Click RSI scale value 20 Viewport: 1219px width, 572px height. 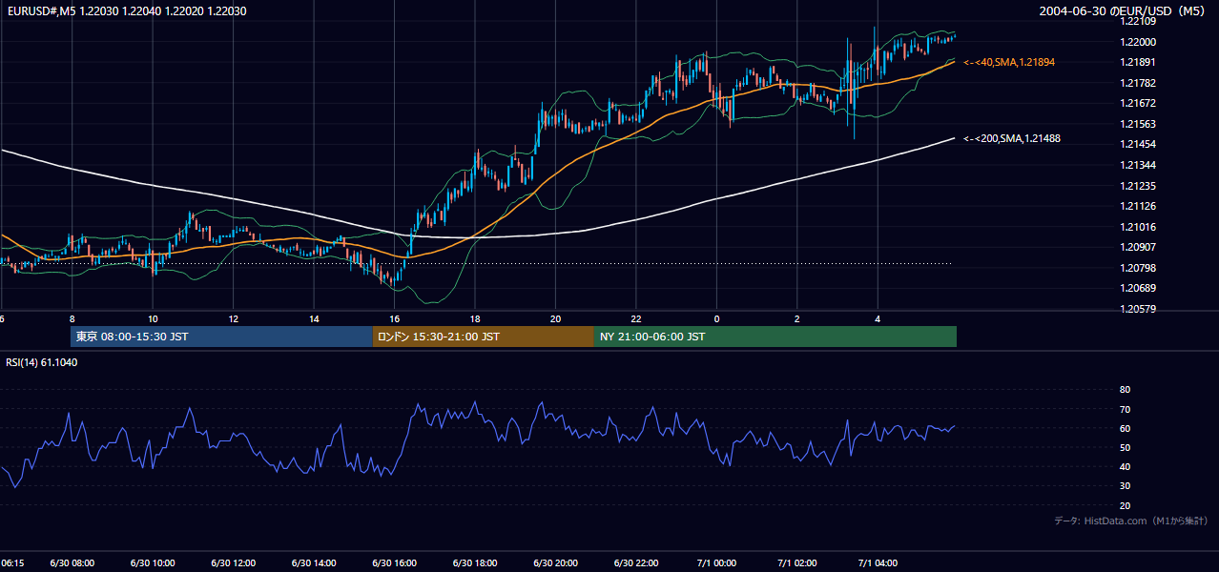coord(1125,505)
